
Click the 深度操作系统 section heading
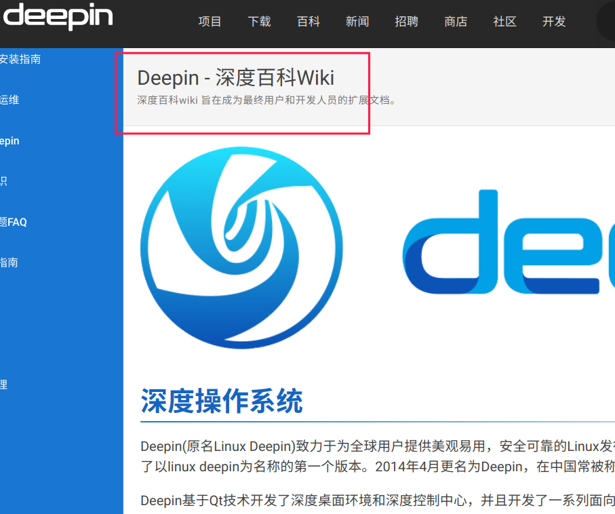222,401
